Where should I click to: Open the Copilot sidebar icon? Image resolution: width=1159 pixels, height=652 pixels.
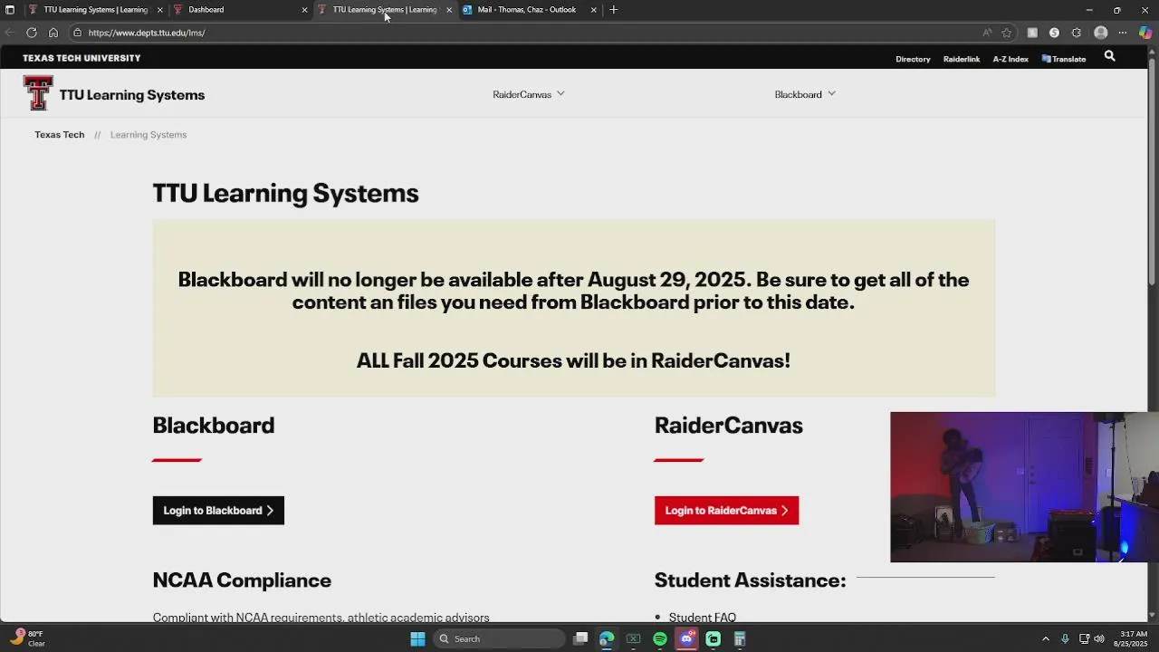[1145, 33]
